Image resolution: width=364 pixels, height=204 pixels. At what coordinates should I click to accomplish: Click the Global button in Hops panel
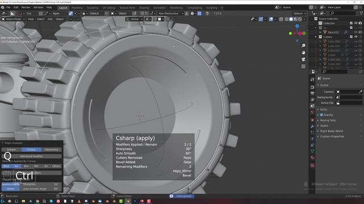tap(11, 189)
